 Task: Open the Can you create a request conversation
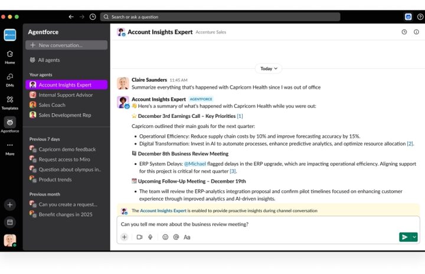pyautogui.click(x=66, y=204)
